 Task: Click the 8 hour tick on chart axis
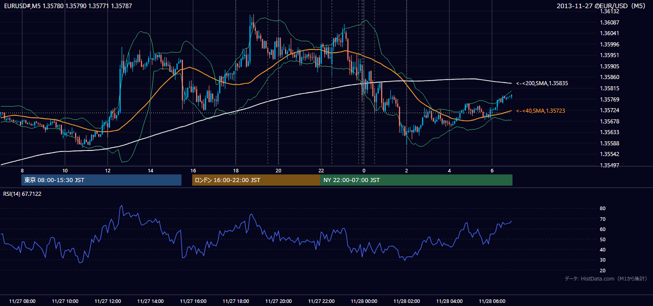[22, 170]
